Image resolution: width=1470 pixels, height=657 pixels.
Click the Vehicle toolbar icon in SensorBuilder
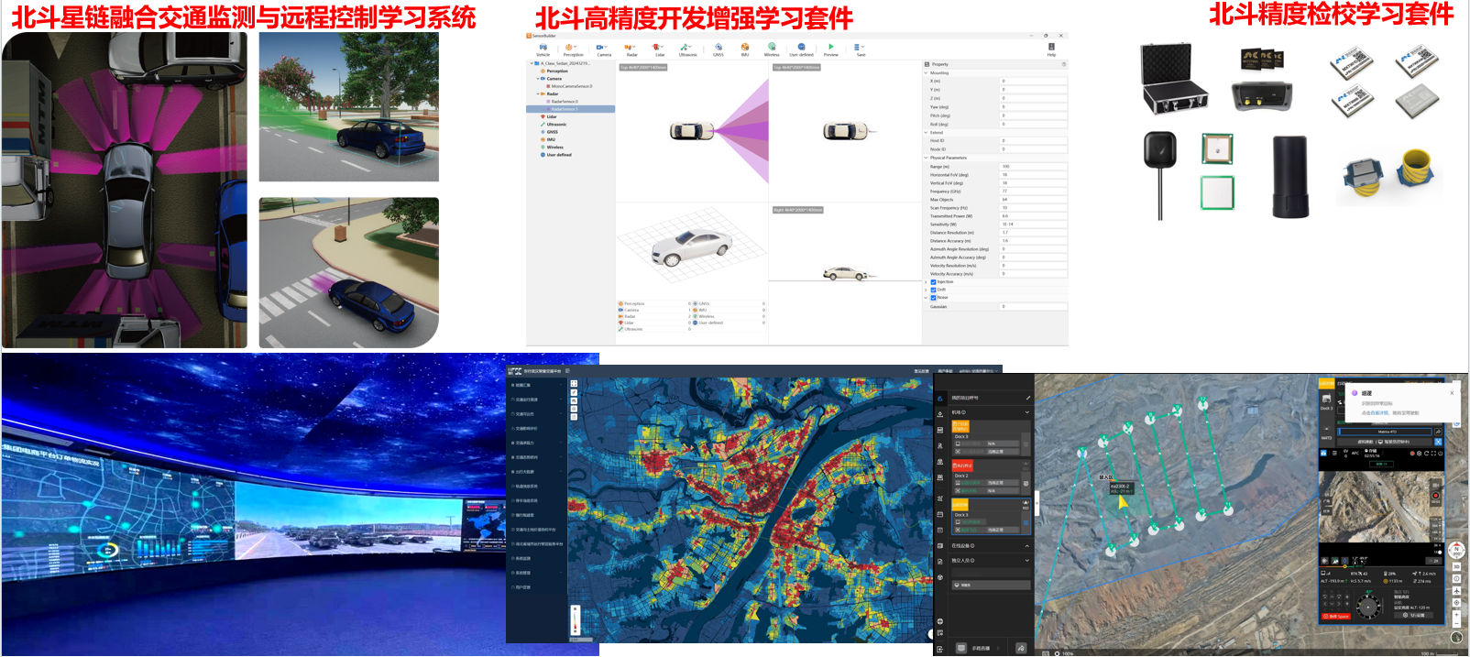point(543,49)
